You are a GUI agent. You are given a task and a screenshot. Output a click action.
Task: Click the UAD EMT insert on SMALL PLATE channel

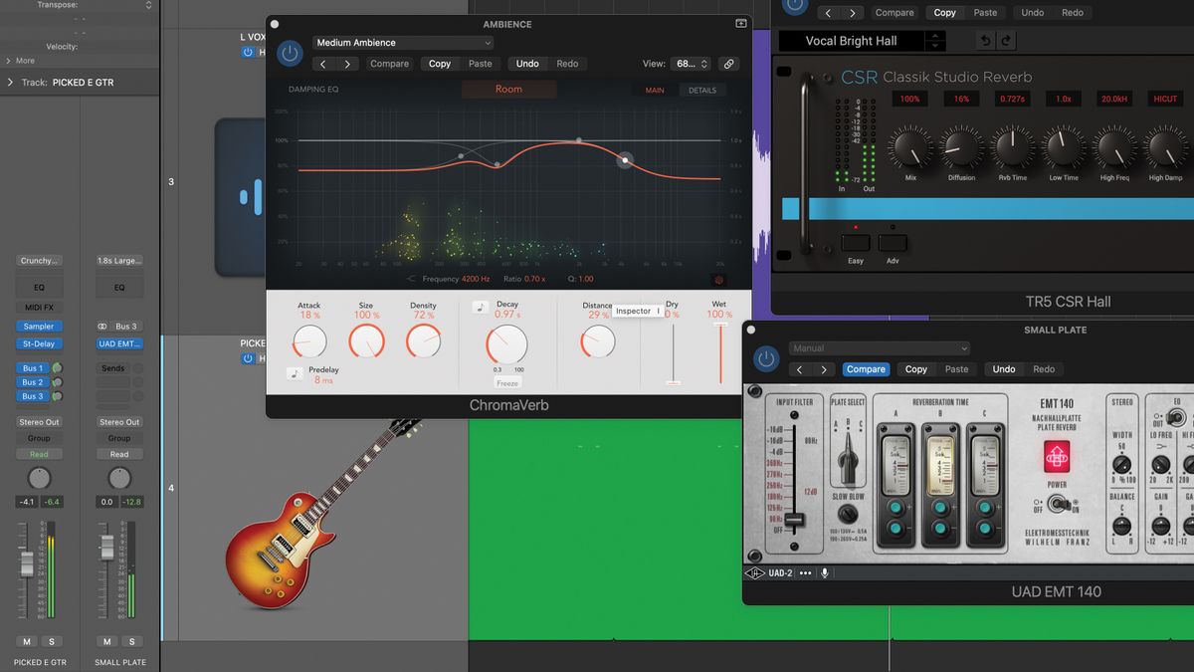[118, 343]
